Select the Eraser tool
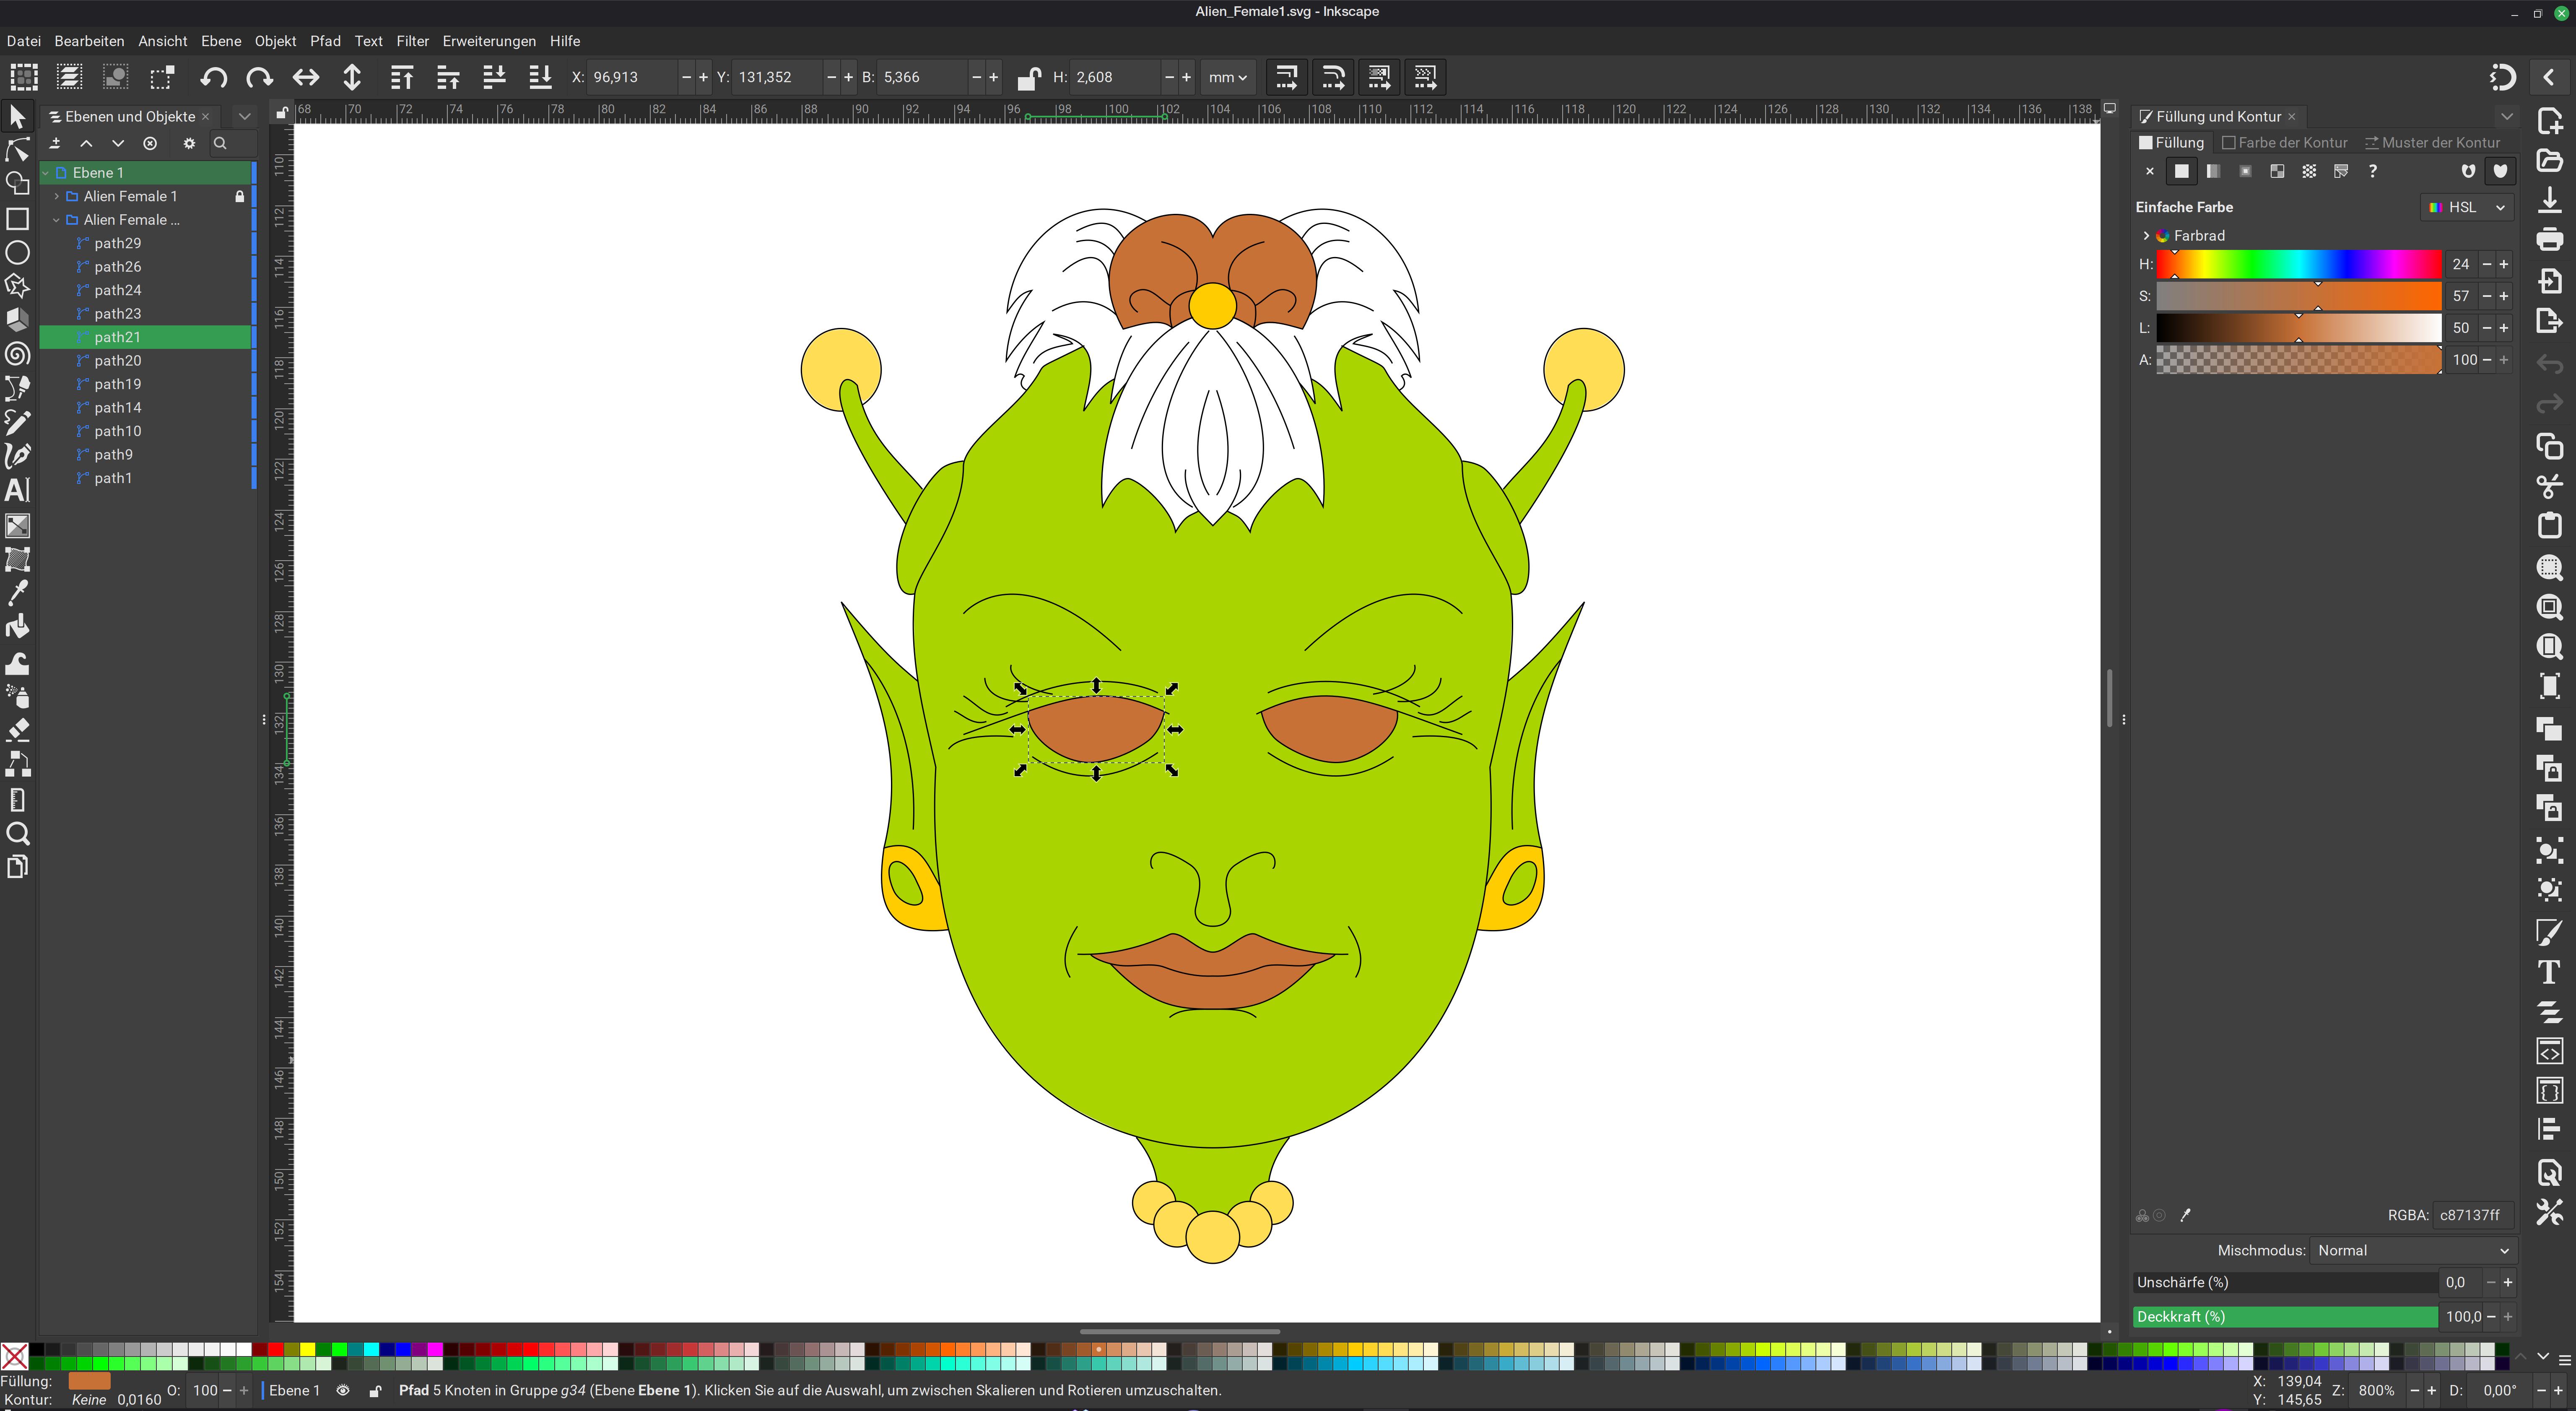 coord(17,729)
